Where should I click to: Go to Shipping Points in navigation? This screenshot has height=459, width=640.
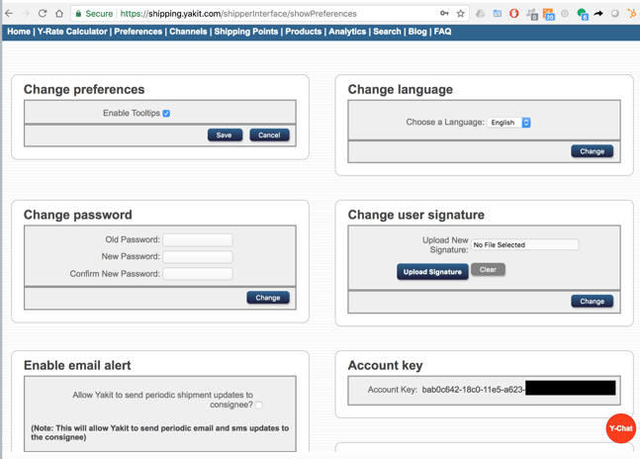coord(246,32)
